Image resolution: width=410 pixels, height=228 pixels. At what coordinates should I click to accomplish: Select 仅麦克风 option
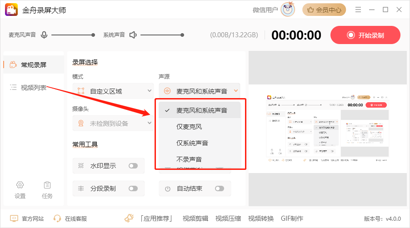(x=200, y=127)
